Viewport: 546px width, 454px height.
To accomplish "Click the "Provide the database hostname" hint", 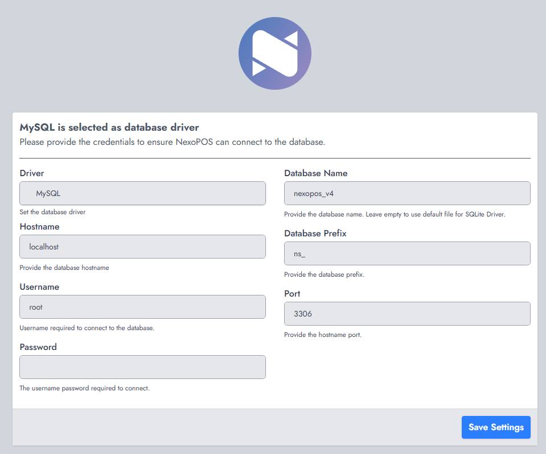I will coord(64,268).
